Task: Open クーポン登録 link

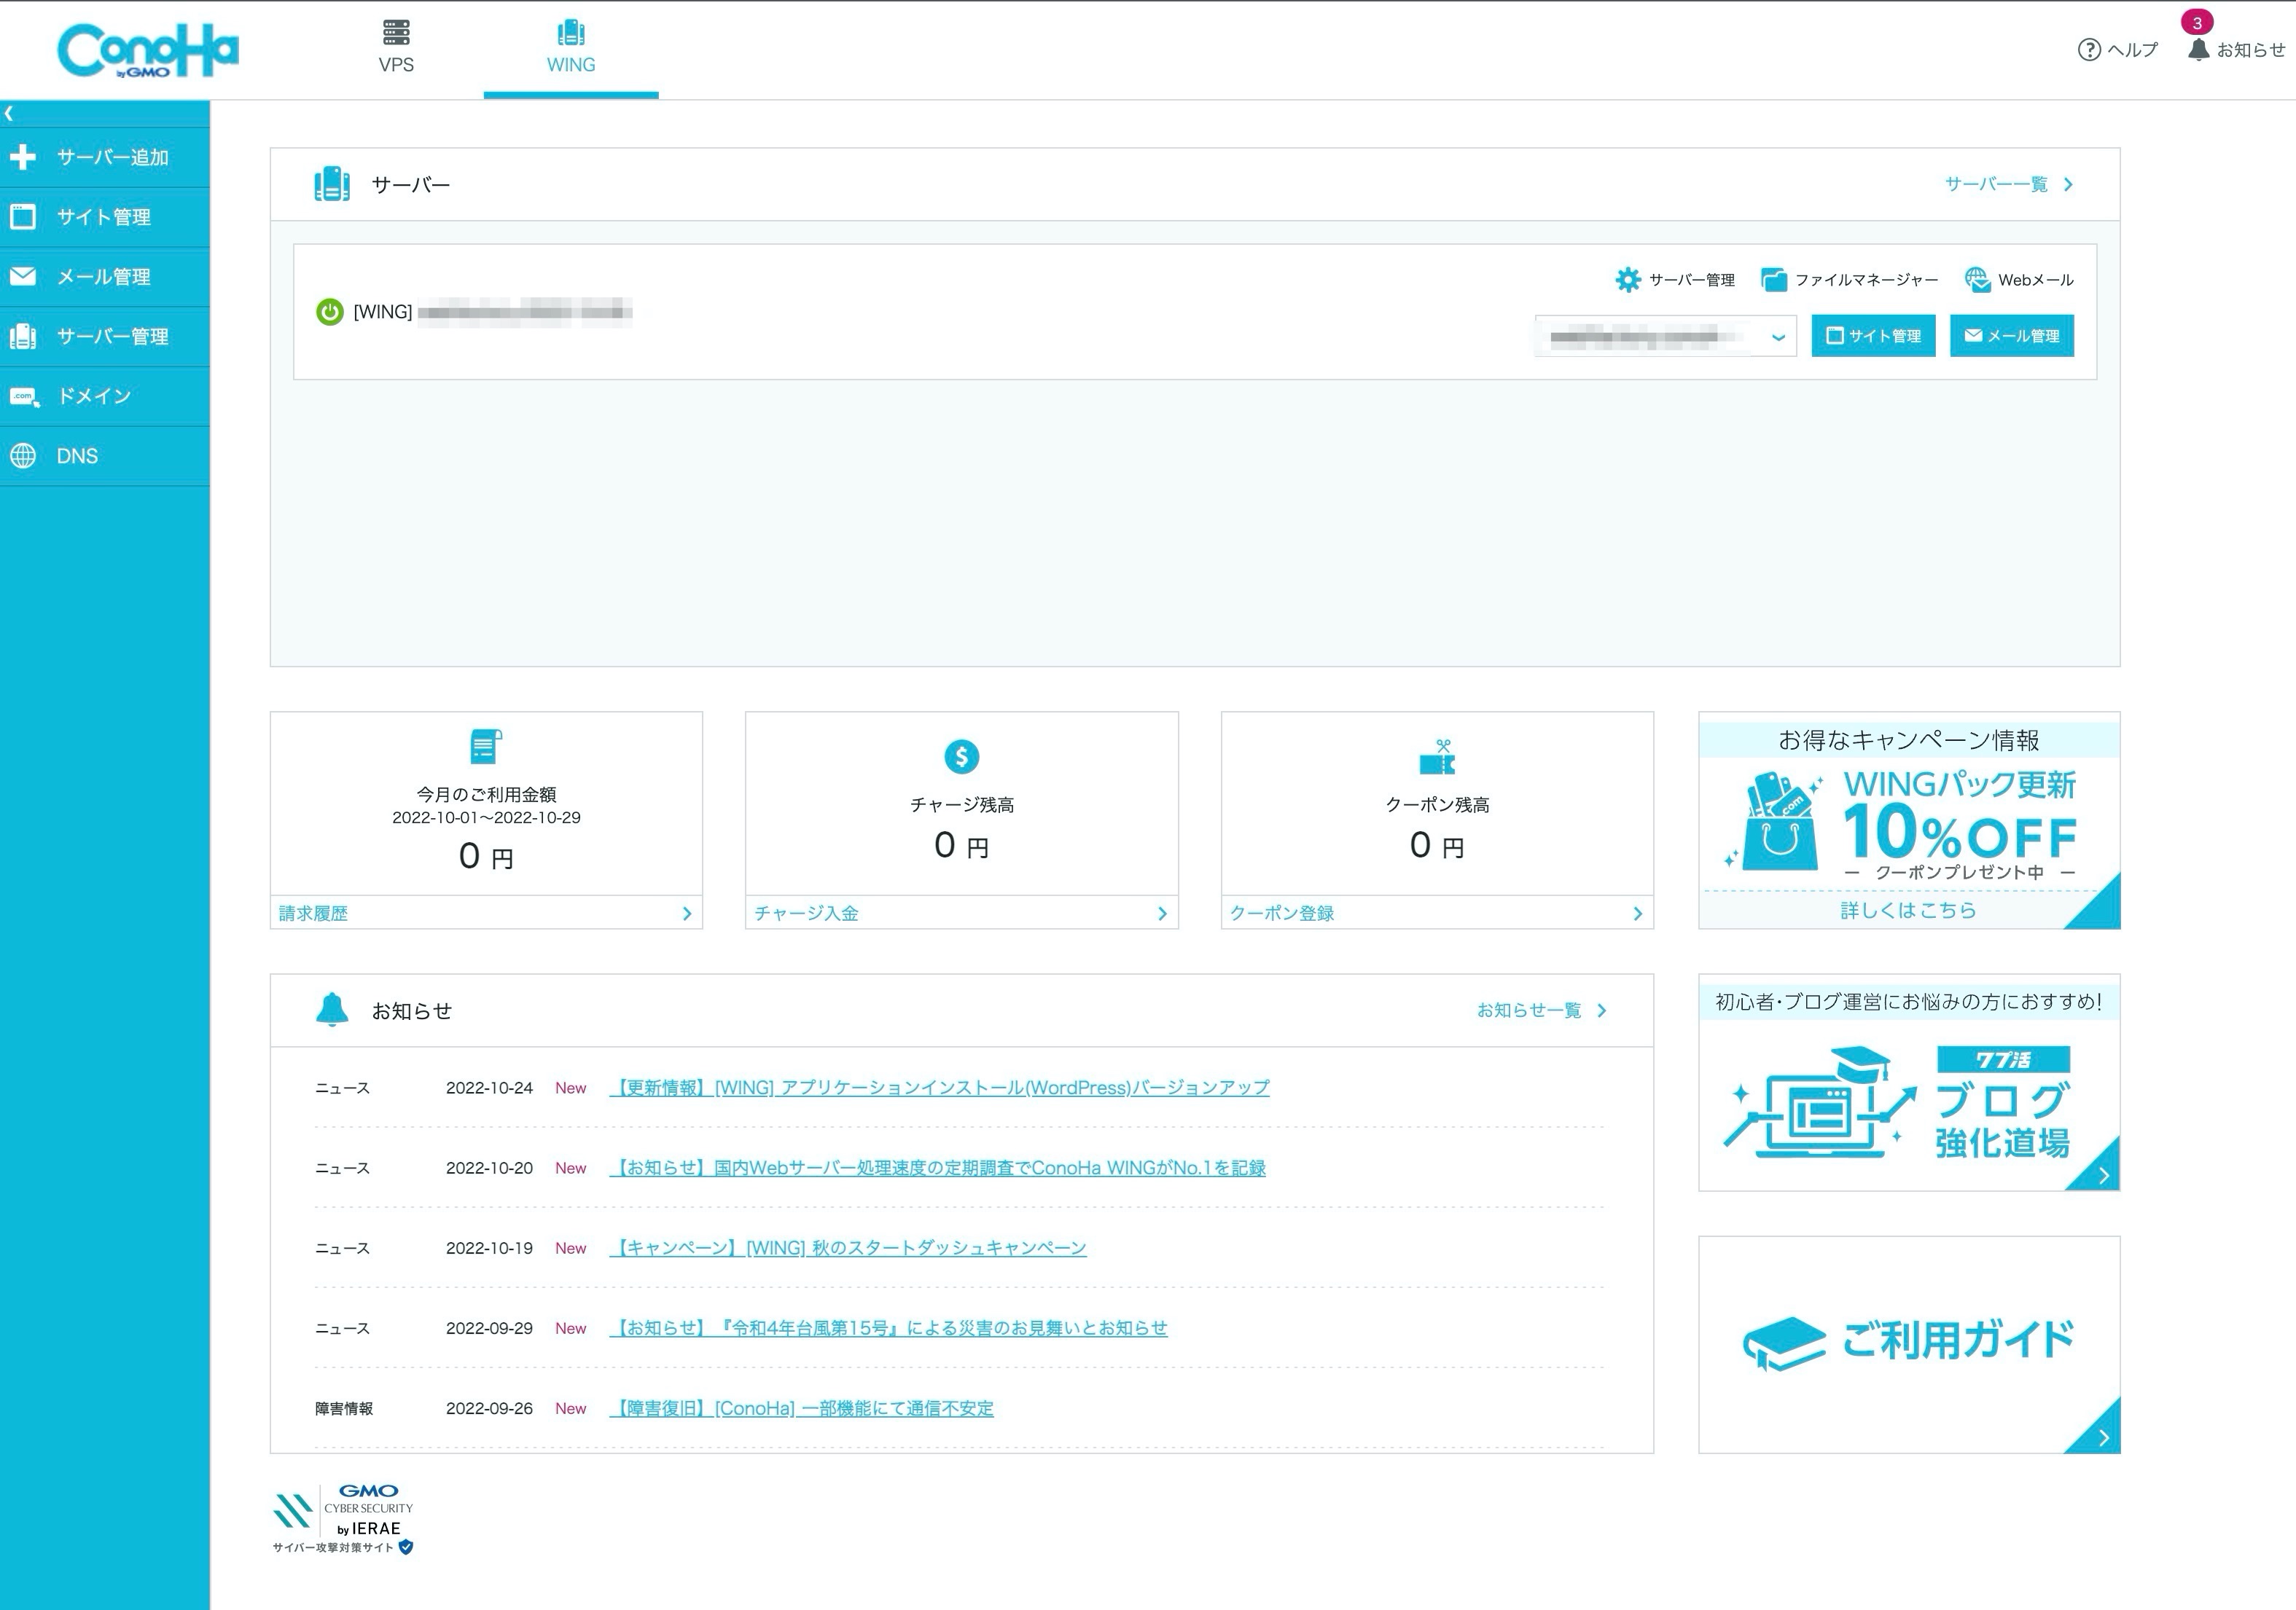Action: click(x=1281, y=912)
